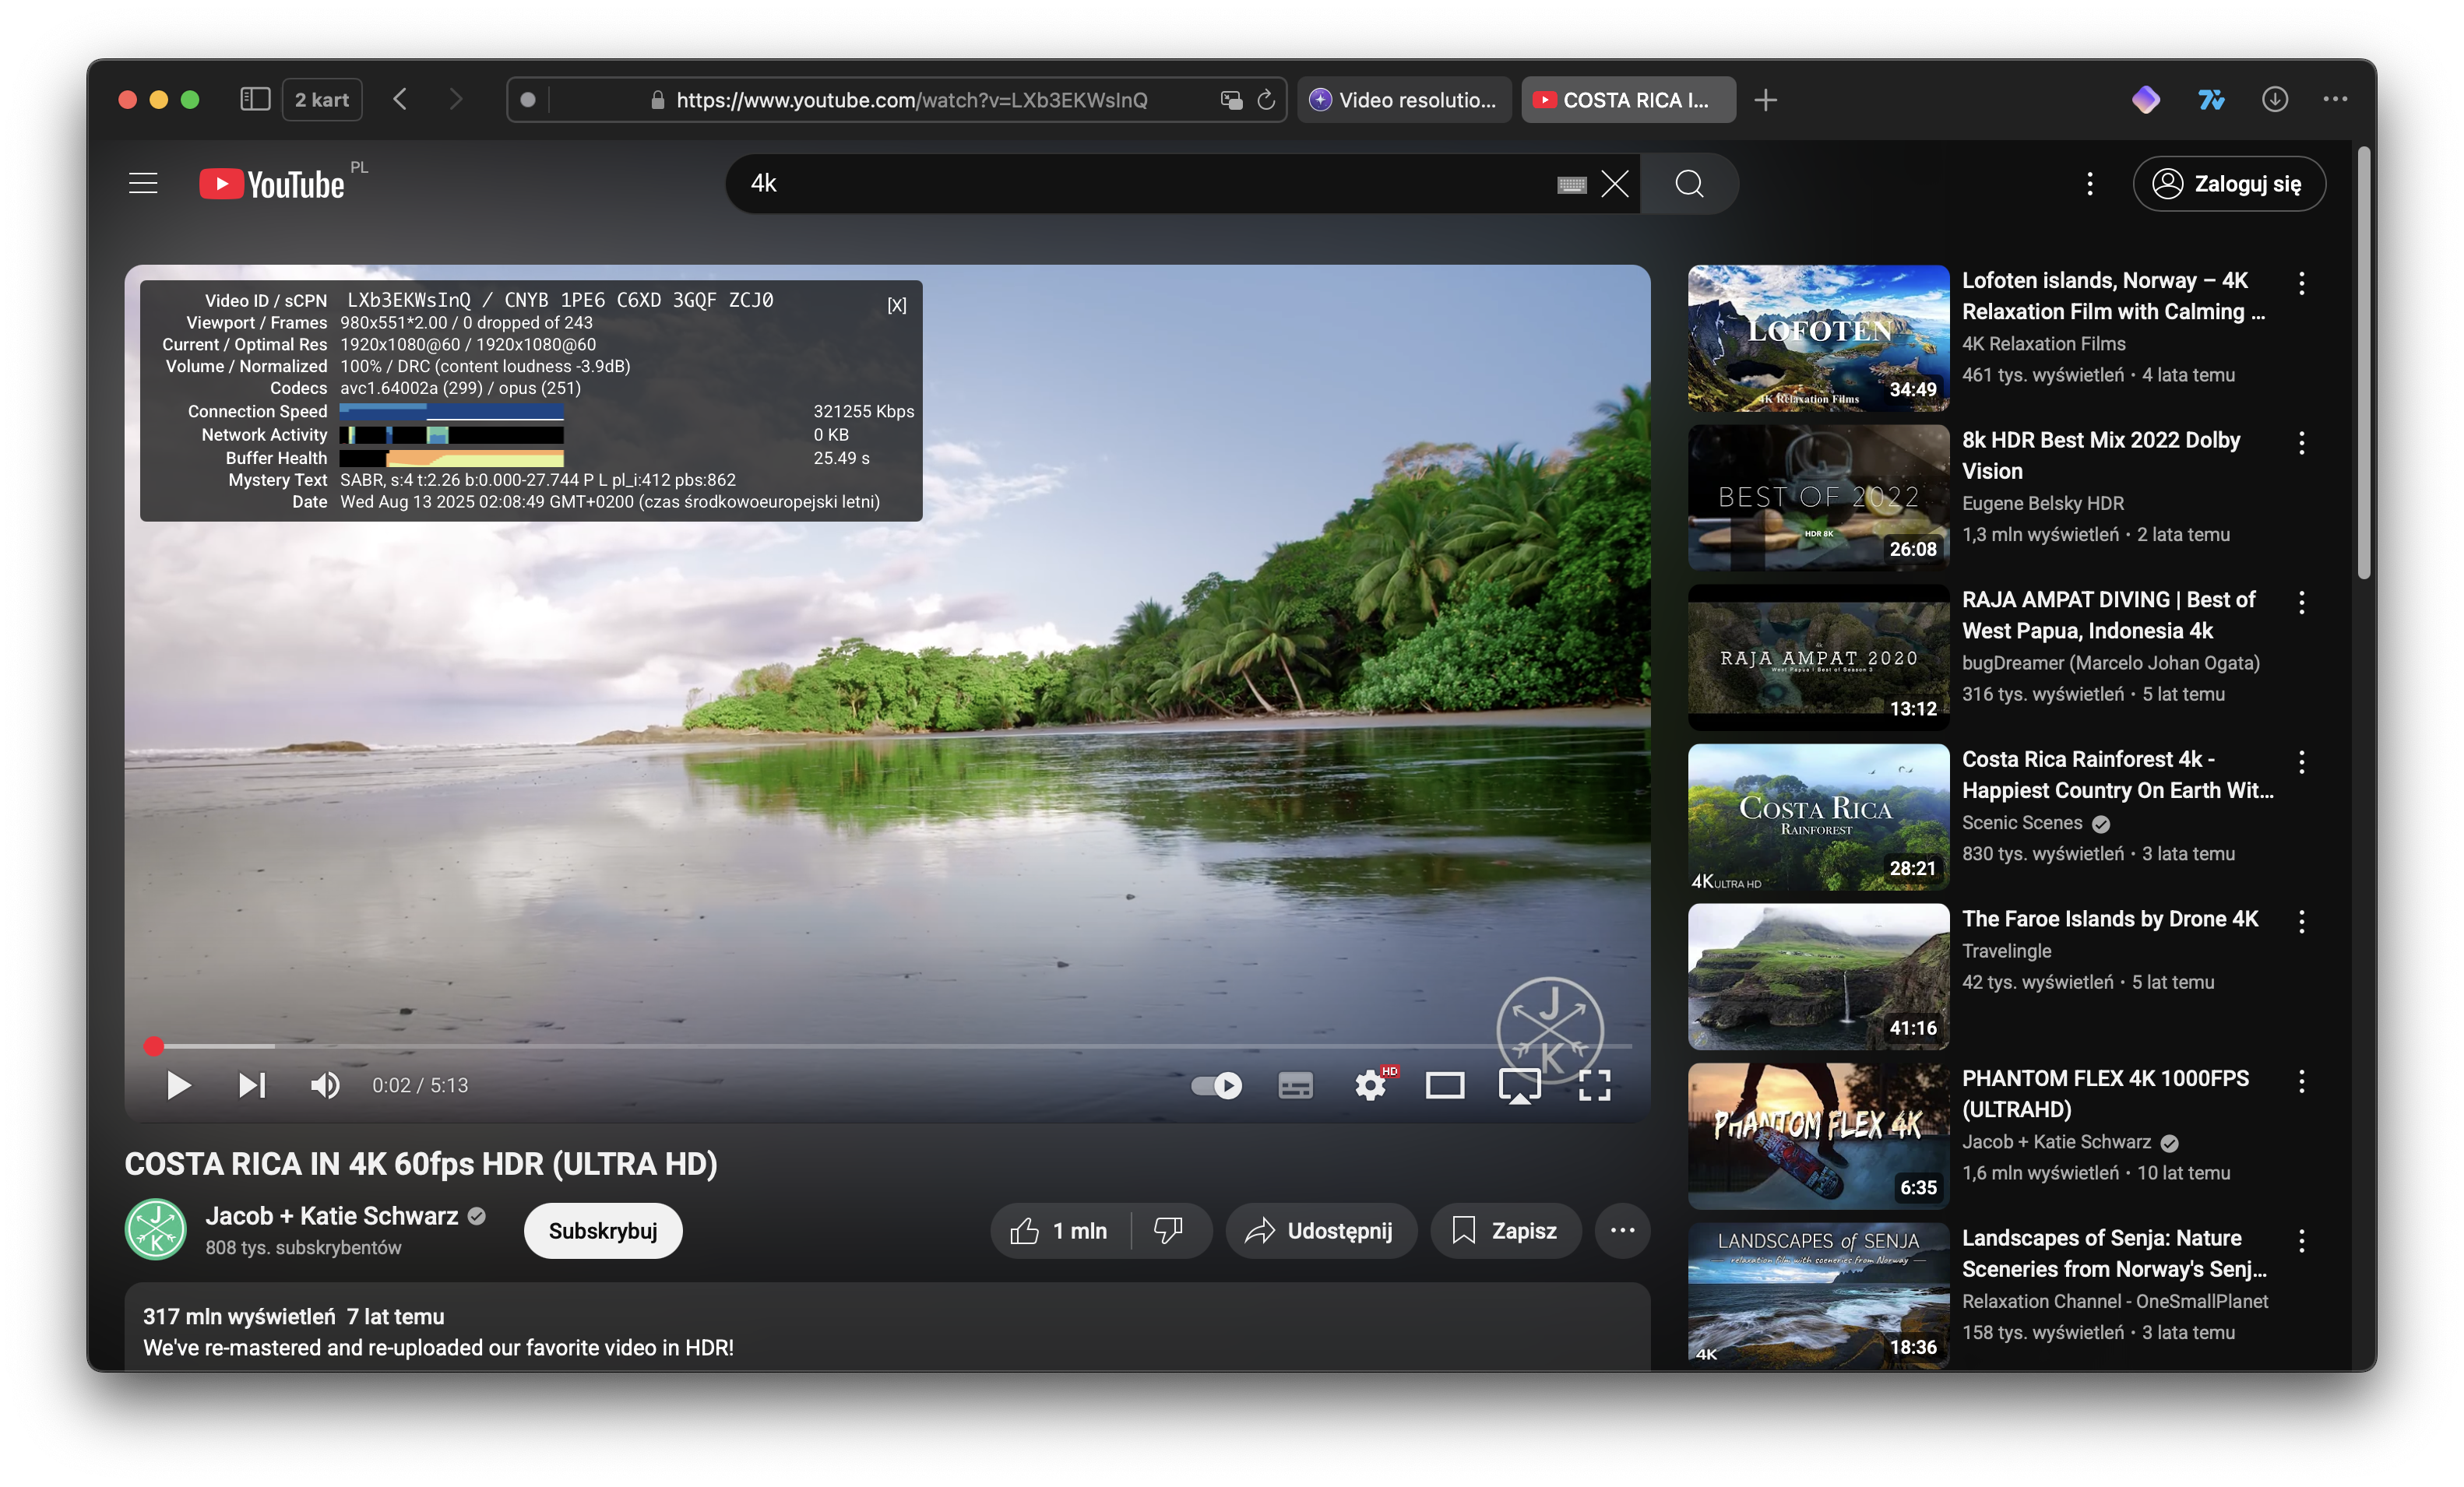
Task: Switch to the Video resolution tab
Action: [1404, 100]
